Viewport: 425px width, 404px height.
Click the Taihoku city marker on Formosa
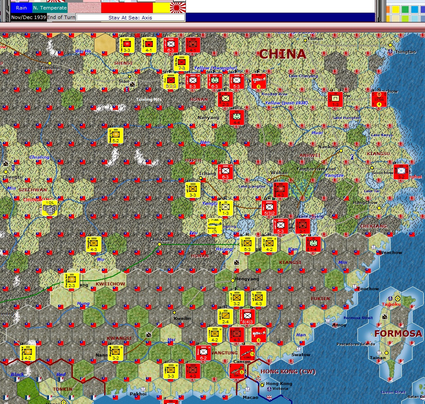tap(397, 298)
